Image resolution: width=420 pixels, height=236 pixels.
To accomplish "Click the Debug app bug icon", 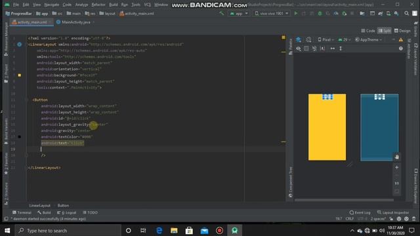I will click(x=320, y=13).
